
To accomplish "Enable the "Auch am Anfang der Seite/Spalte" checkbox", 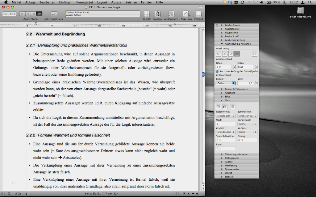I will 217,71.
